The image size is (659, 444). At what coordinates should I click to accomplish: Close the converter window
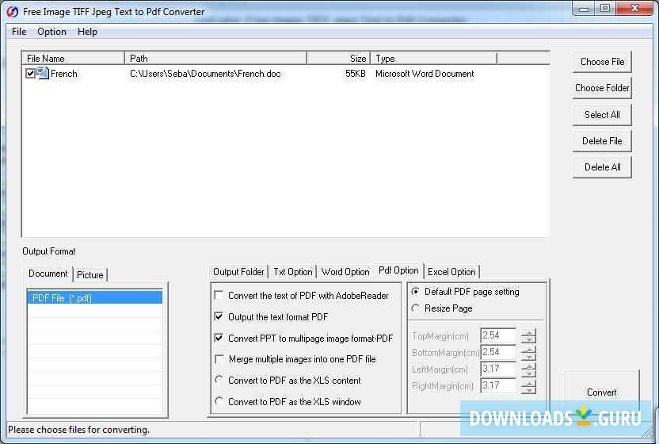click(634, 9)
